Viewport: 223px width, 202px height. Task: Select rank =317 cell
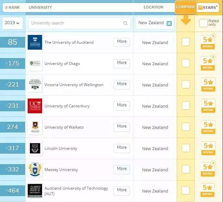(12, 148)
